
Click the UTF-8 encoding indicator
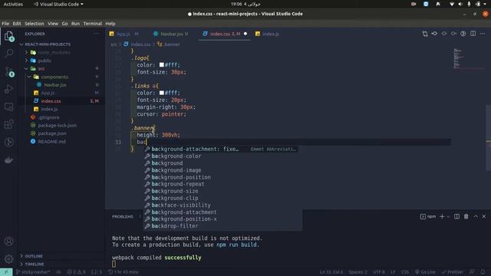coord(378,272)
